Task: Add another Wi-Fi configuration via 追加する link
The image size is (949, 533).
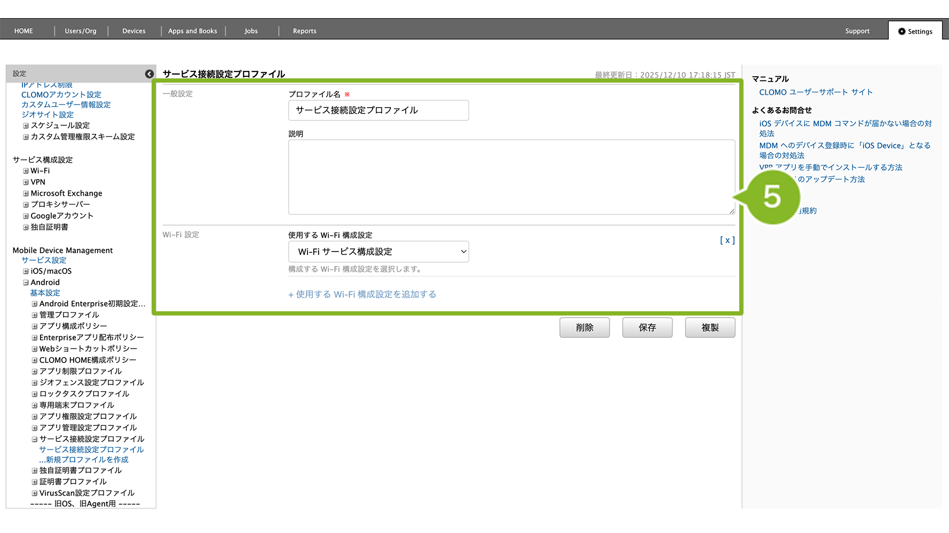Action: pyautogui.click(x=362, y=294)
